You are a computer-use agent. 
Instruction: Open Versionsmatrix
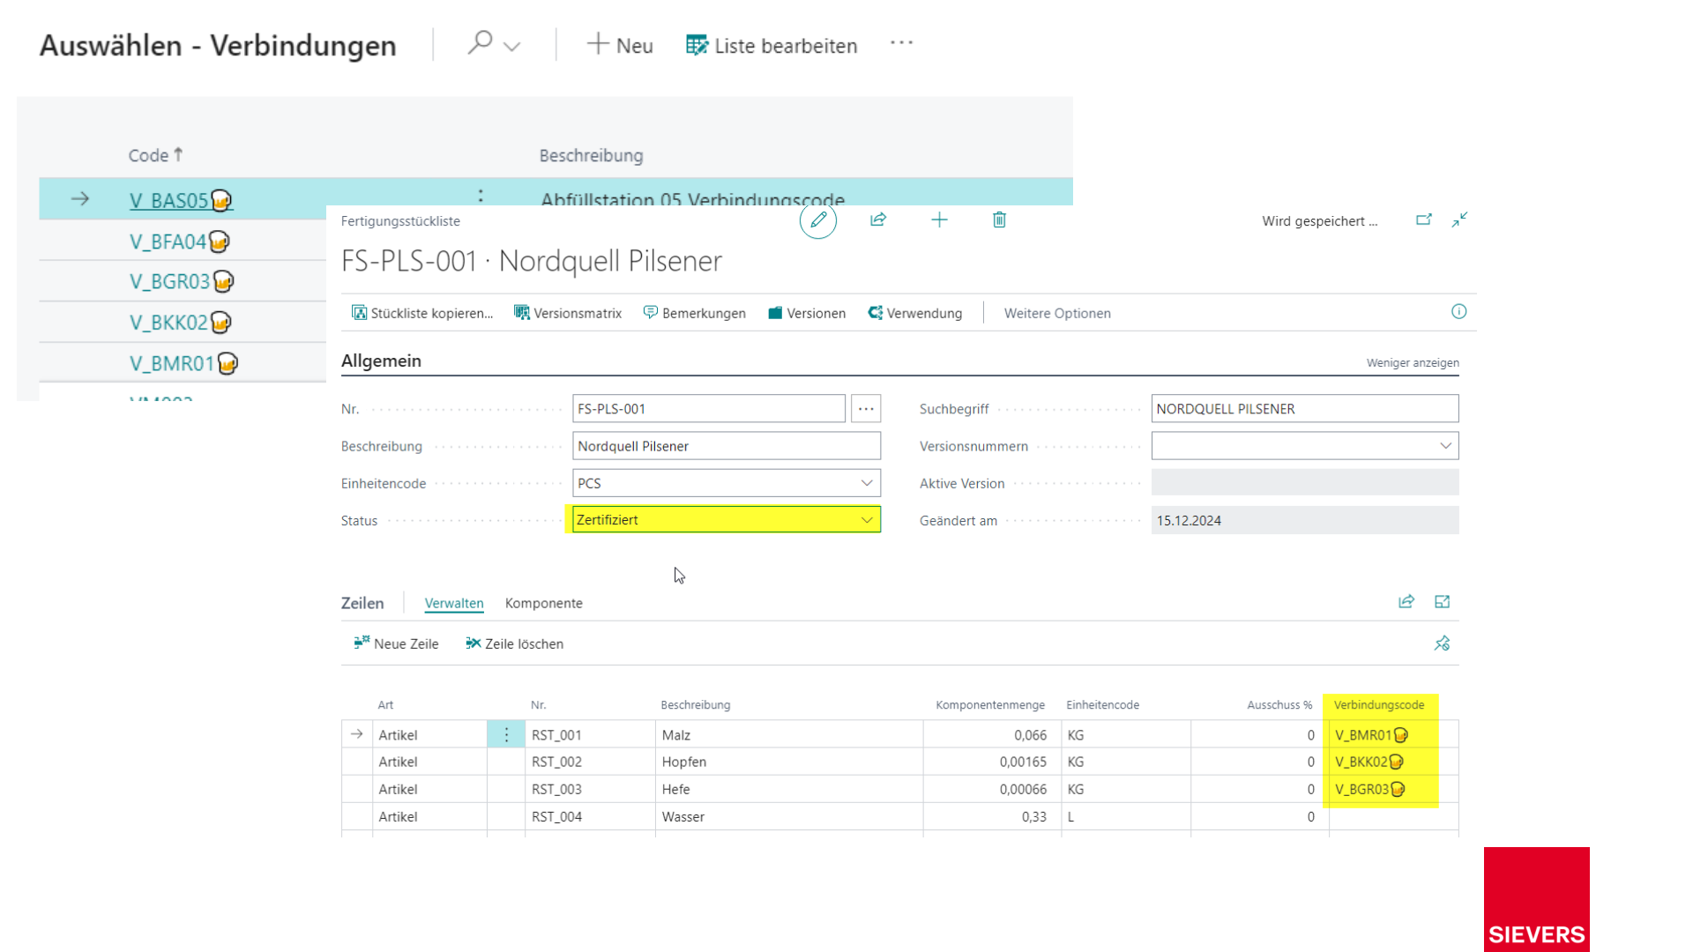point(568,313)
